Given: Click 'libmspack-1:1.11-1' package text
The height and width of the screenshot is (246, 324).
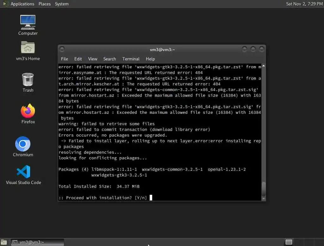Looking at the screenshot, I should [x=114, y=169].
